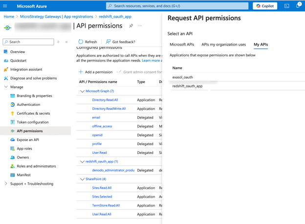The height and width of the screenshot is (224, 305).
Task: Click Add a permission button
Action: (96, 72)
